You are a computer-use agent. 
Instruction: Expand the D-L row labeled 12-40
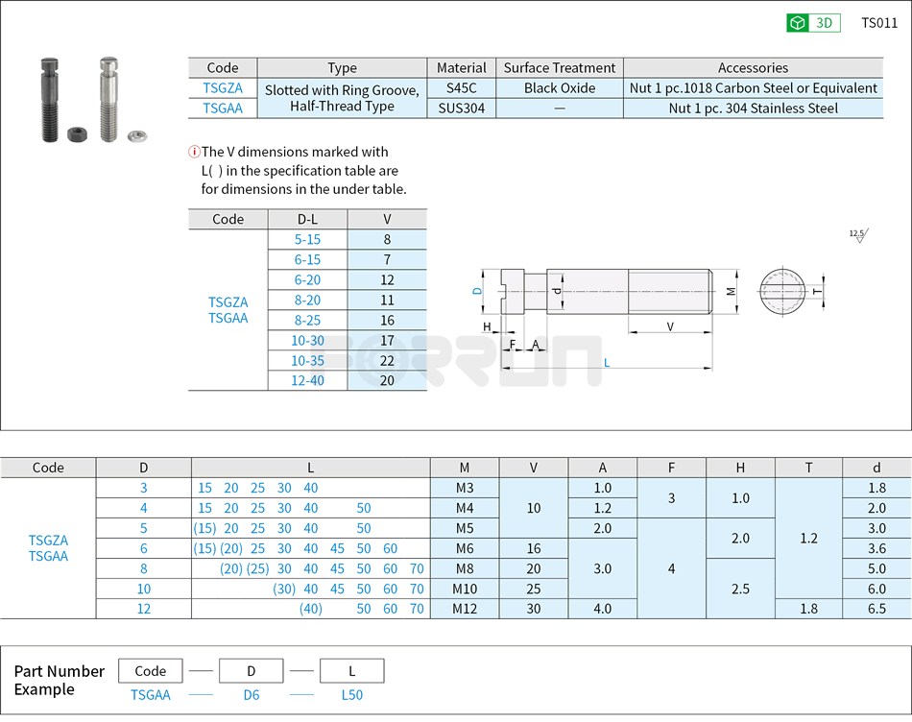307,380
